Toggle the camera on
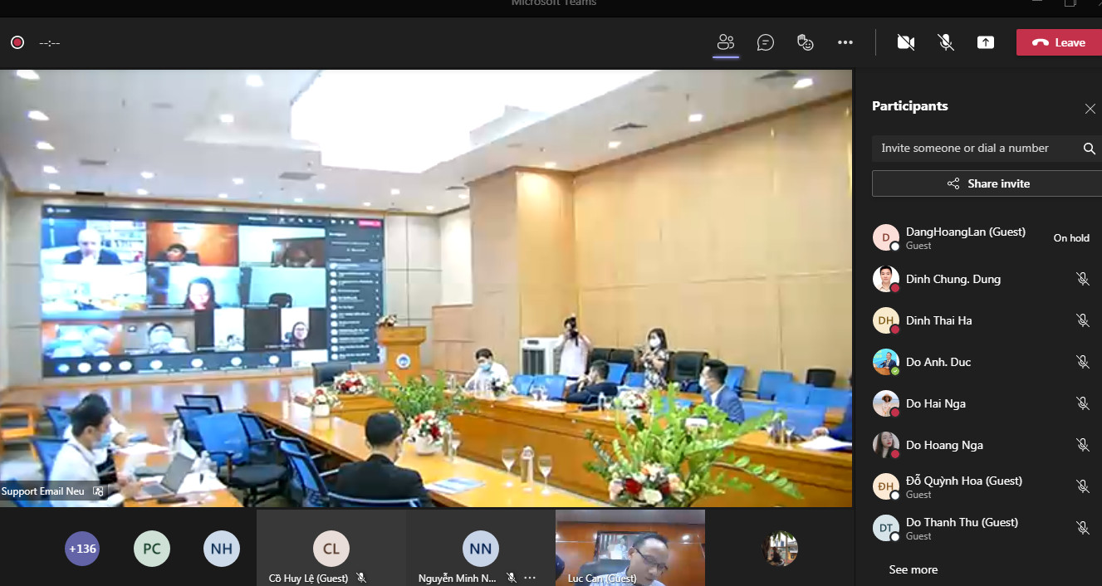The height and width of the screenshot is (586, 1102). [906, 42]
